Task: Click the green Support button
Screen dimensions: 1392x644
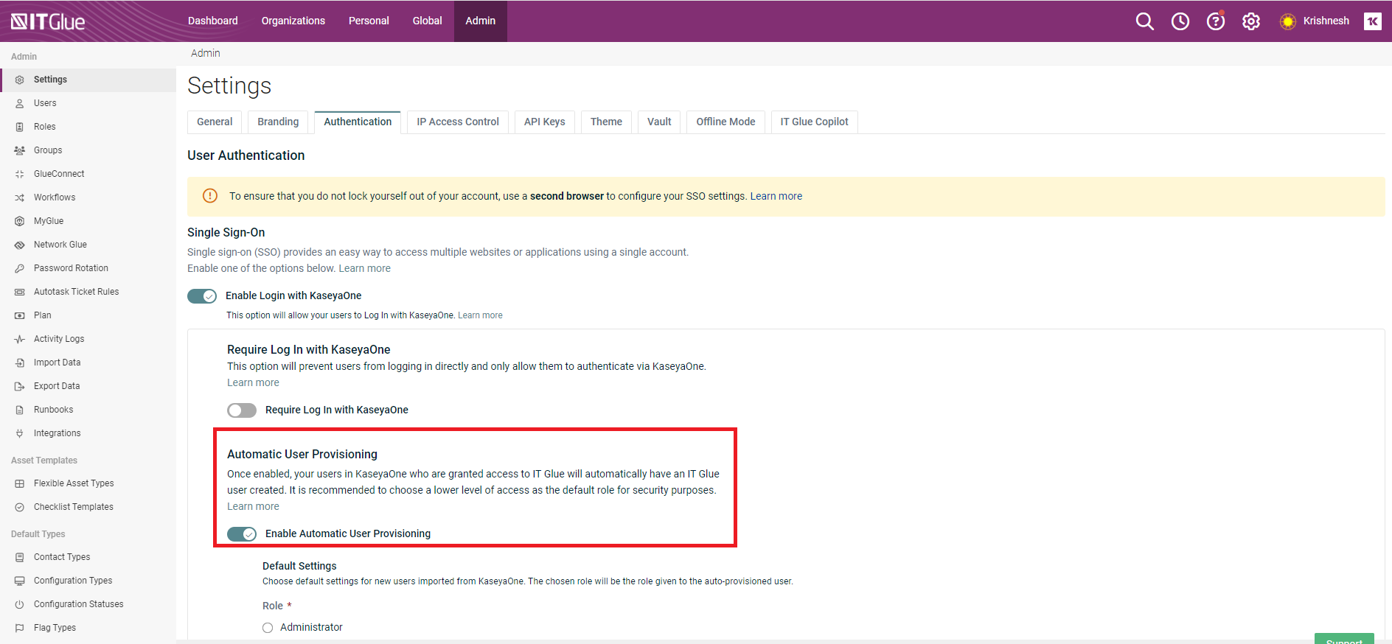Action: 1344,639
